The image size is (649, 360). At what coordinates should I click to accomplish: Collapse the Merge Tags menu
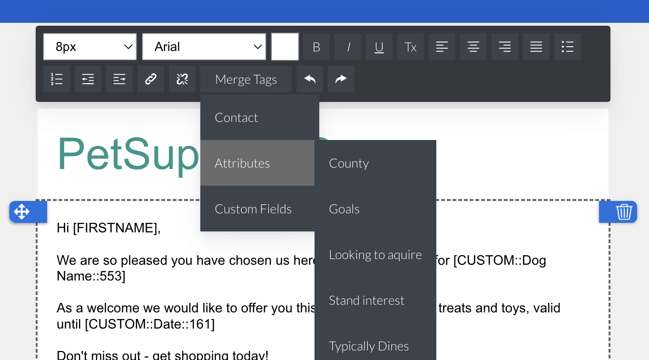pyautogui.click(x=246, y=79)
